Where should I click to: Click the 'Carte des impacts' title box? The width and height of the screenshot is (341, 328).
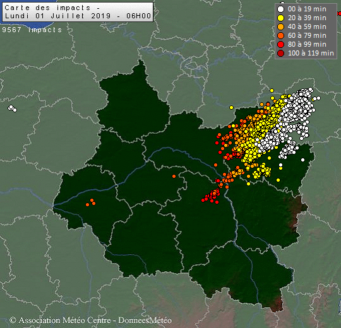[78, 12]
